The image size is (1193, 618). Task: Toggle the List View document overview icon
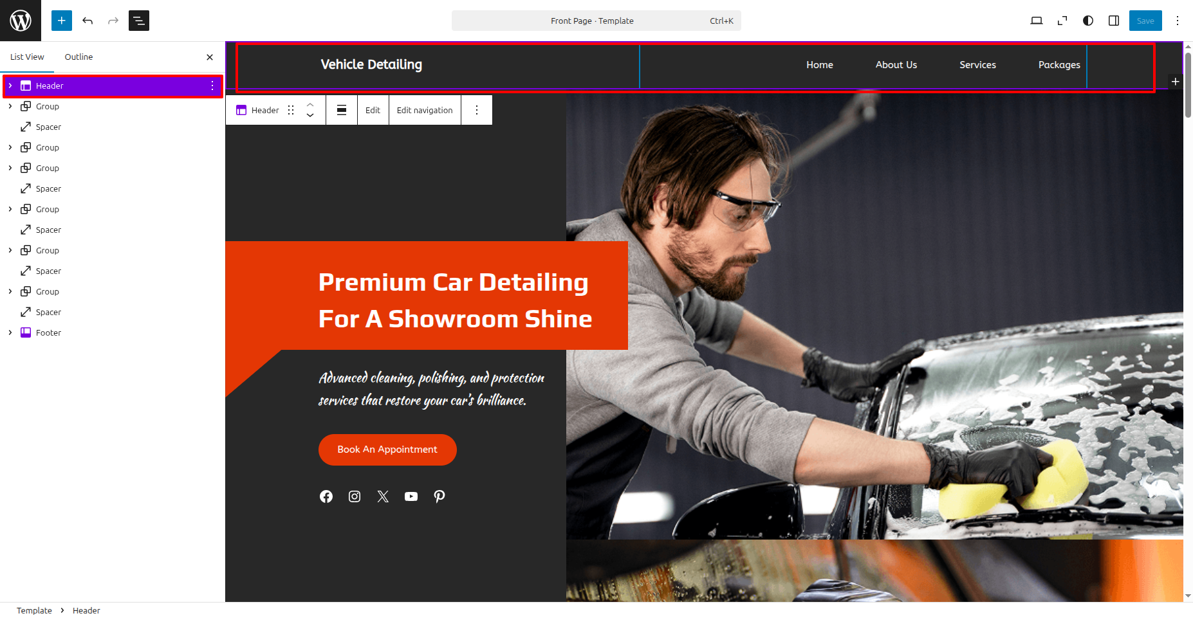139,21
